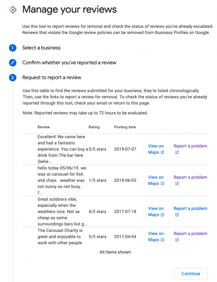The width and height of the screenshot is (217, 282).
Task: Click external-link icon for 2017-07-18 Report a problem
Action: [x=177, y=215]
